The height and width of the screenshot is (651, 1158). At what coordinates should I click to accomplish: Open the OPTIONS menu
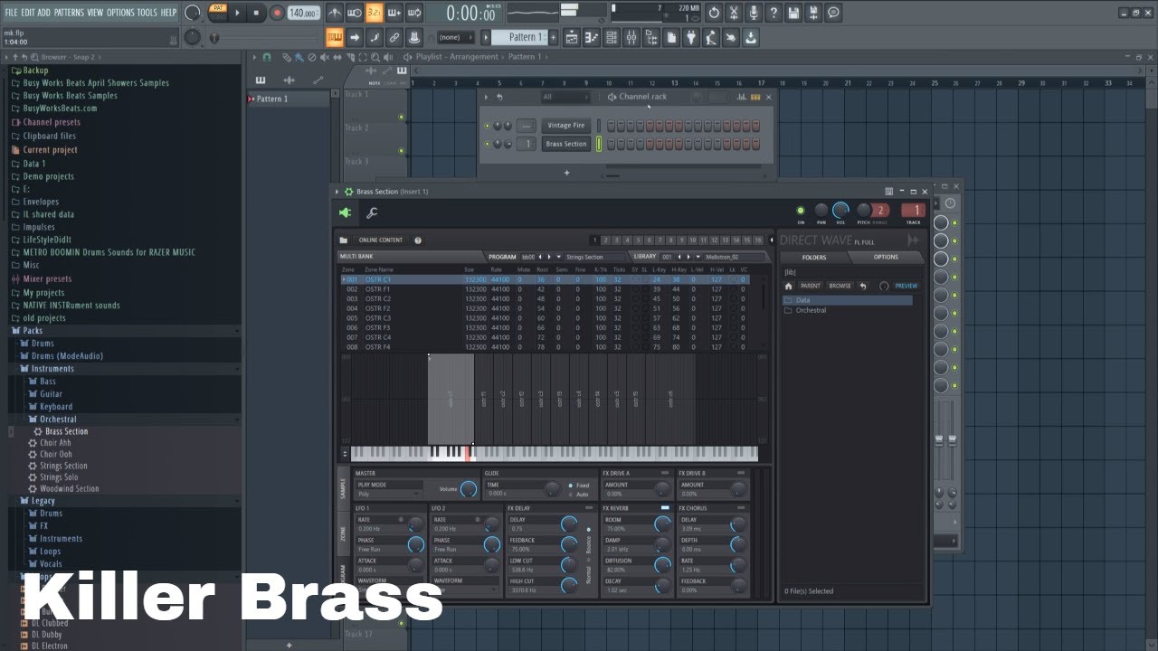(120, 13)
